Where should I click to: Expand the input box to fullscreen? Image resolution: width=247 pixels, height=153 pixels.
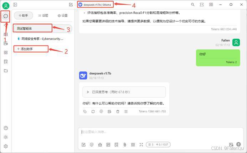coord(141,145)
